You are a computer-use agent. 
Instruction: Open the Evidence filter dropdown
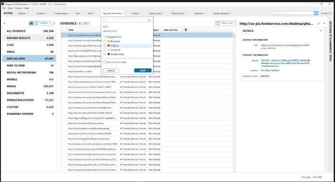coord(23,13)
